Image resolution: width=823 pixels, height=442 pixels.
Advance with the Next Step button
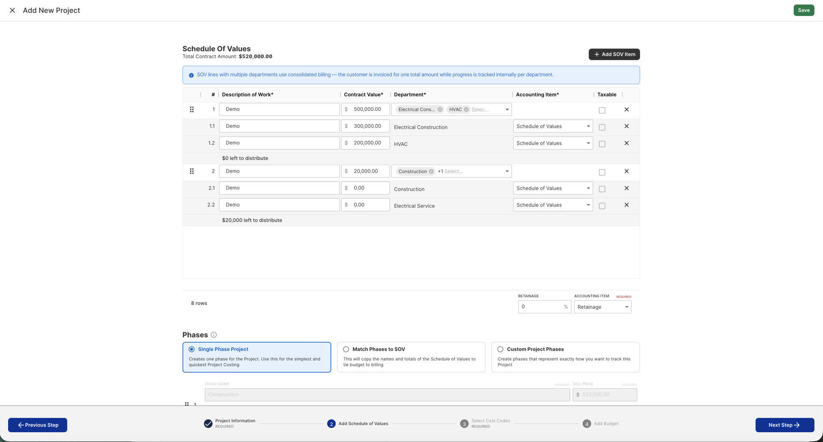[x=784, y=425]
